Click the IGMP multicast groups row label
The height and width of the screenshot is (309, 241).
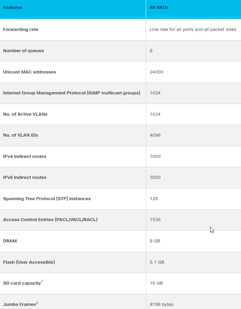click(x=71, y=93)
